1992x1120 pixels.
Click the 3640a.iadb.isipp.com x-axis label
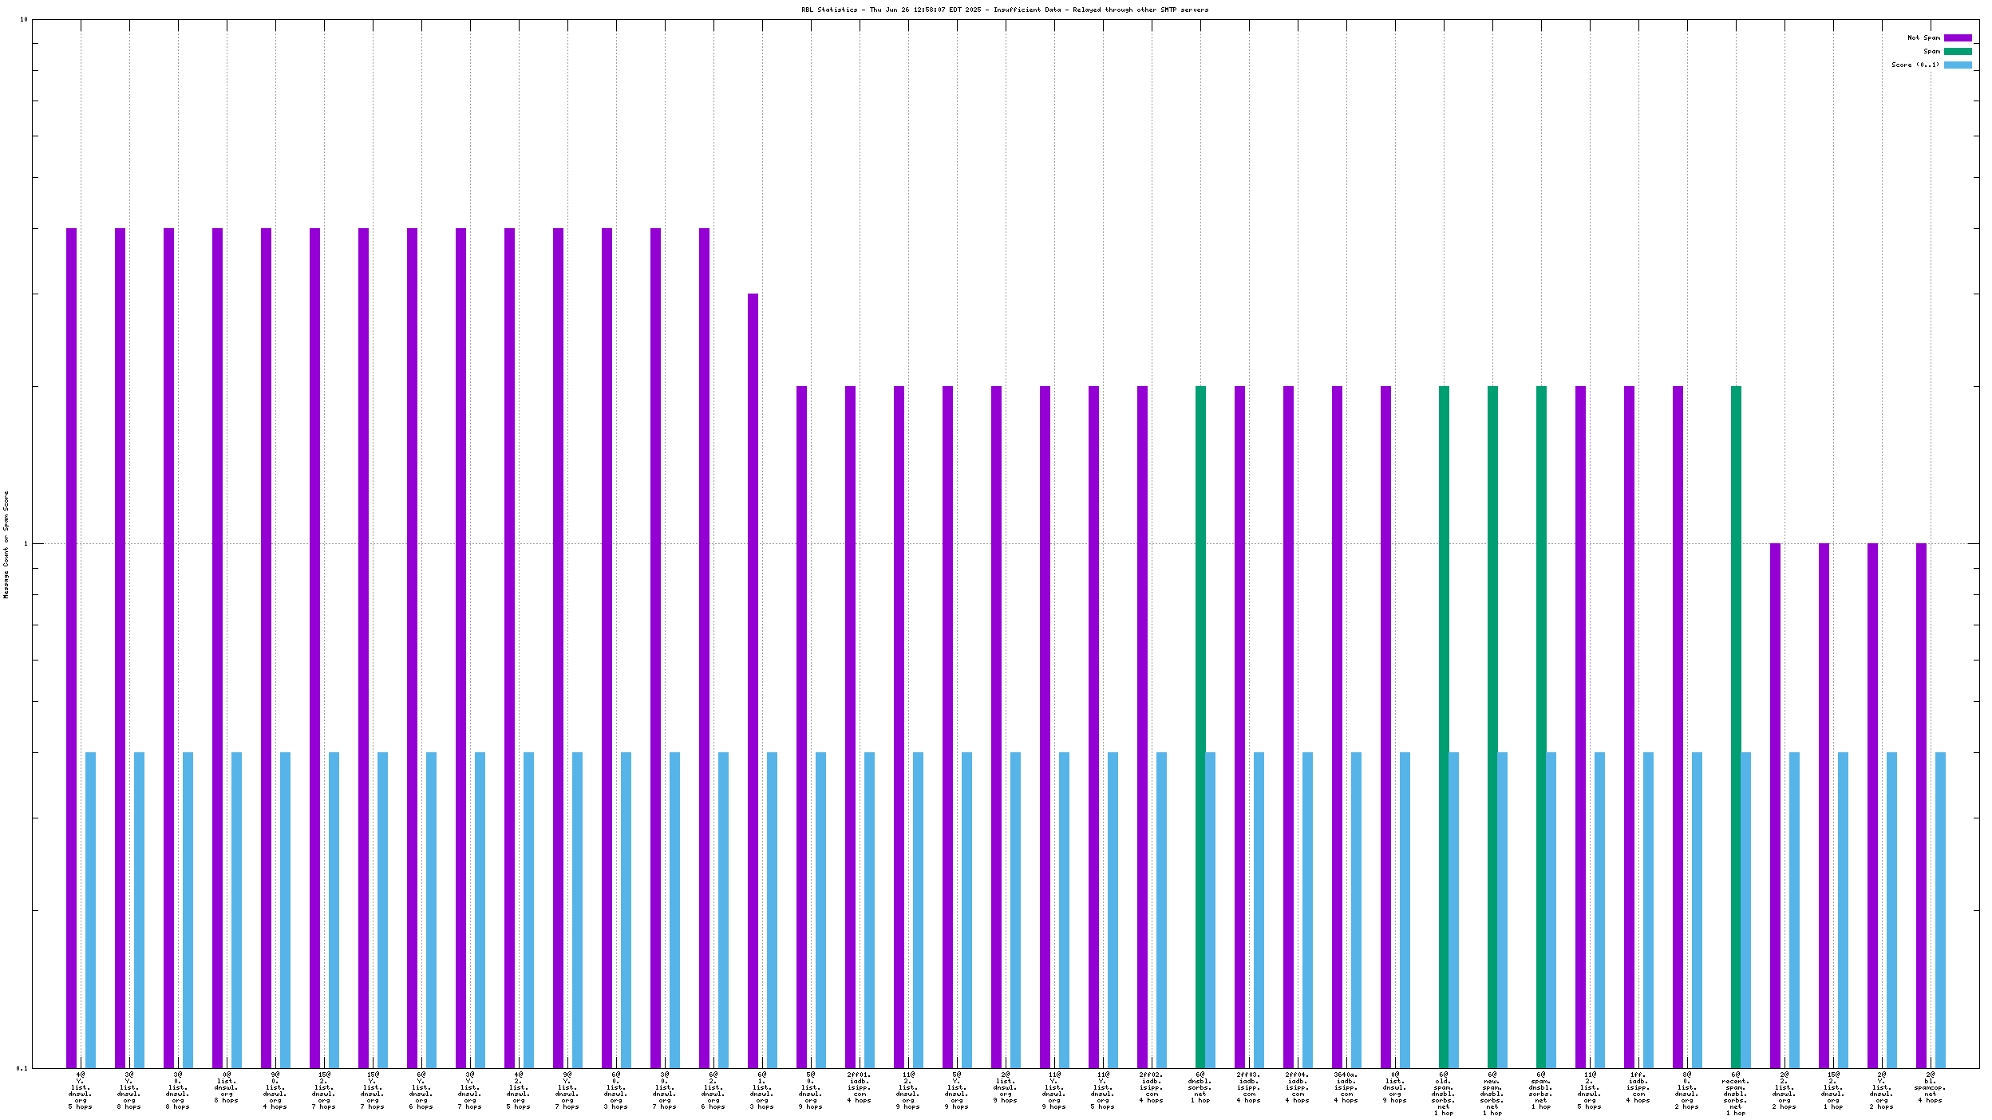pos(1346,1087)
